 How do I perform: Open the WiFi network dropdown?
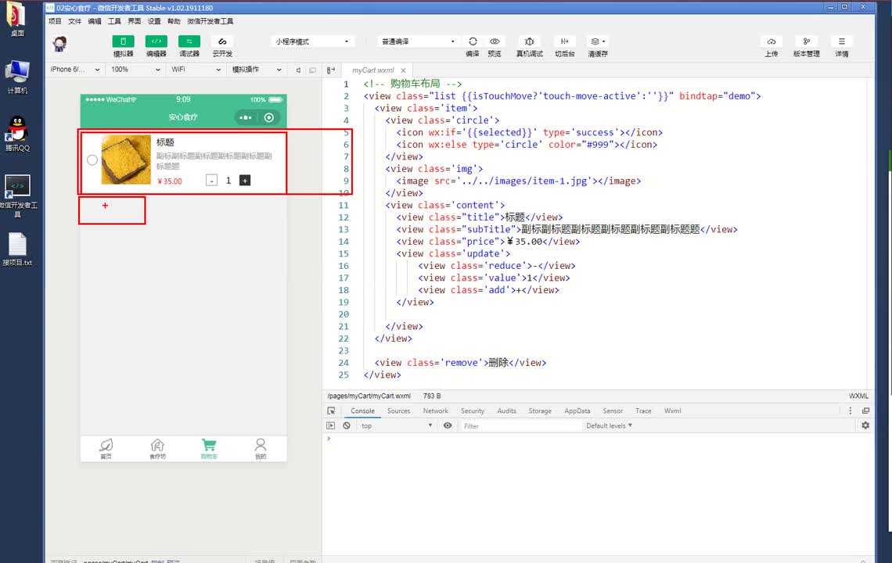(x=196, y=70)
